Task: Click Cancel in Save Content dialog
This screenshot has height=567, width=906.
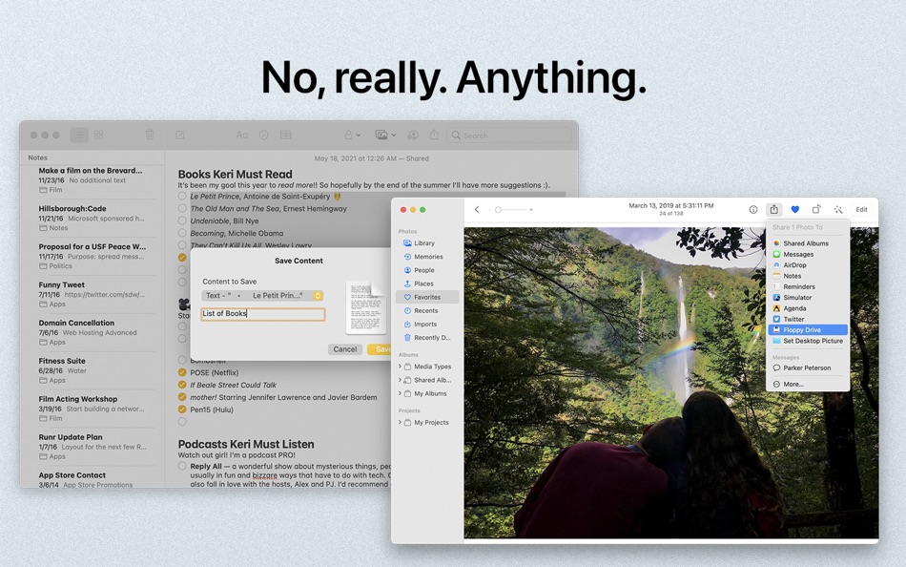Action: (x=345, y=348)
